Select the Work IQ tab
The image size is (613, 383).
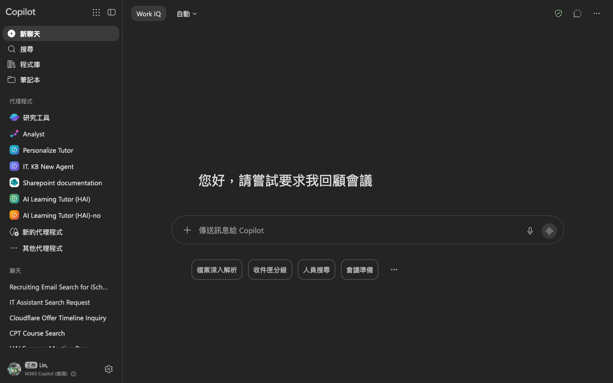point(148,14)
